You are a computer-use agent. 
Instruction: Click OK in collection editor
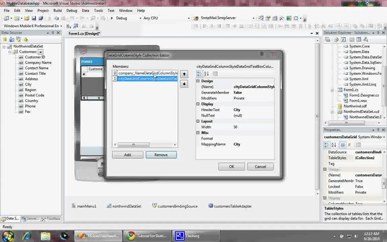coord(231,167)
